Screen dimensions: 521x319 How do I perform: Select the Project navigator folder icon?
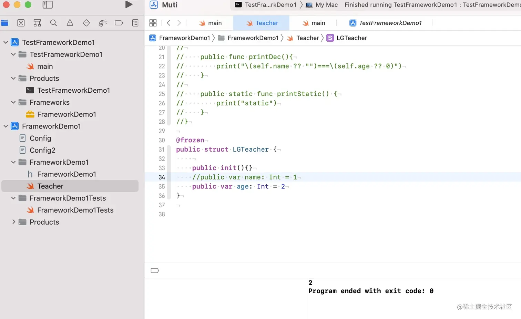[x=5, y=23]
